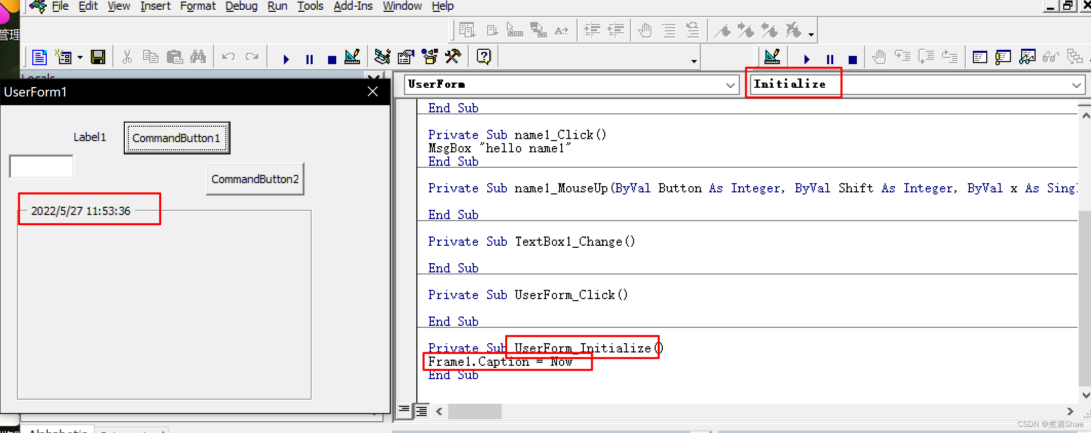Open VBA Help question mark icon

tap(484, 56)
